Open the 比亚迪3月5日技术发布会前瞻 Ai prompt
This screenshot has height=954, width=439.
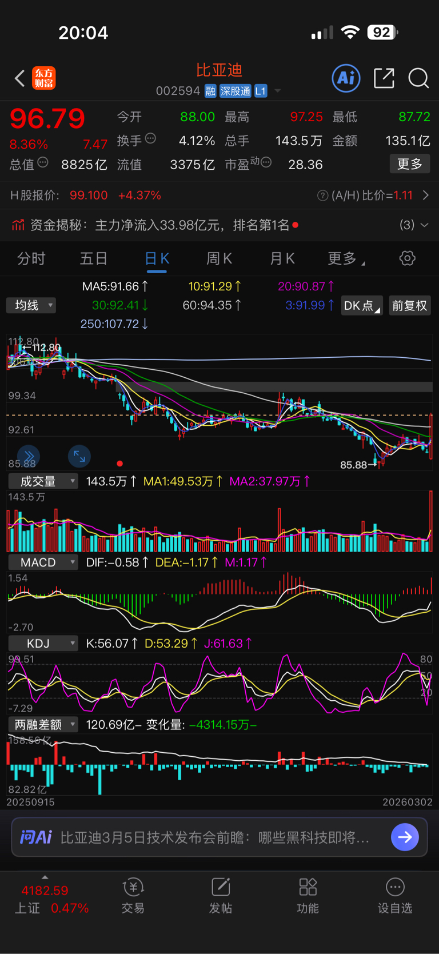point(215,837)
